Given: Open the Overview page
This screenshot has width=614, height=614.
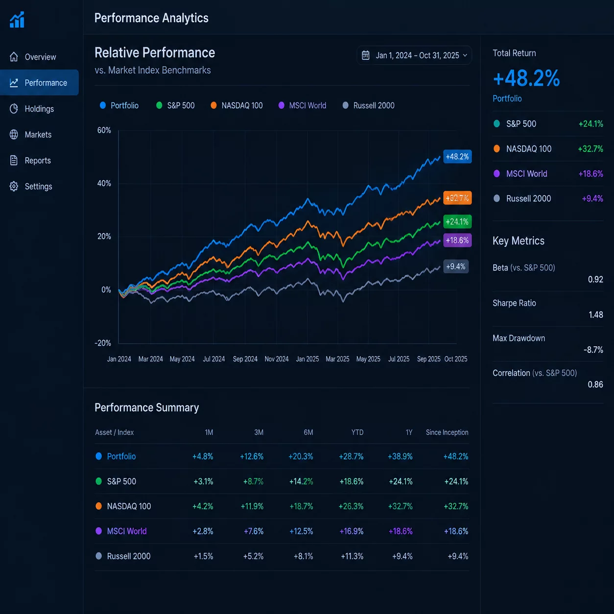Looking at the screenshot, I should click(x=39, y=57).
